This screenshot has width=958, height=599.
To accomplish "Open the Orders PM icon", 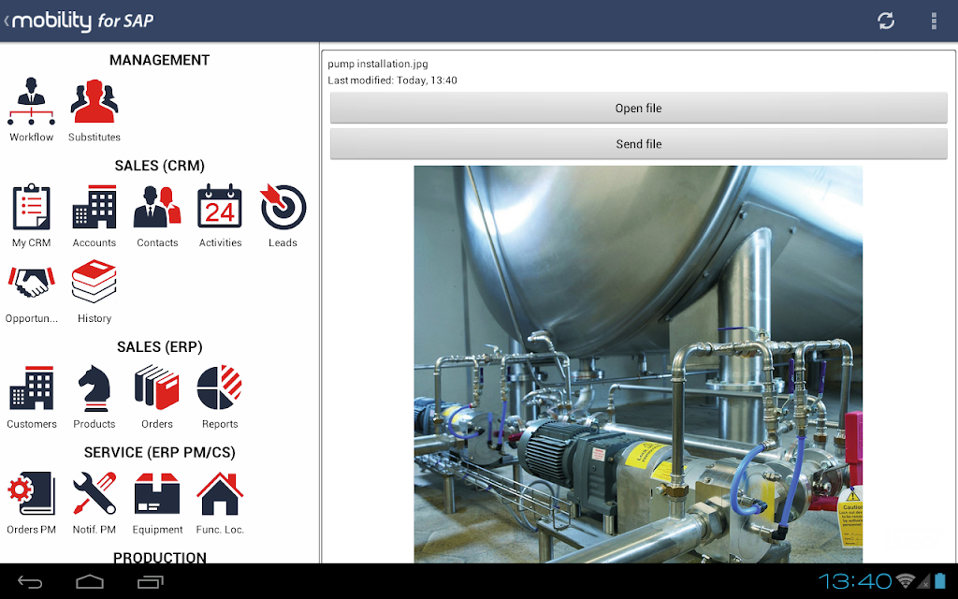I will click(31, 493).
